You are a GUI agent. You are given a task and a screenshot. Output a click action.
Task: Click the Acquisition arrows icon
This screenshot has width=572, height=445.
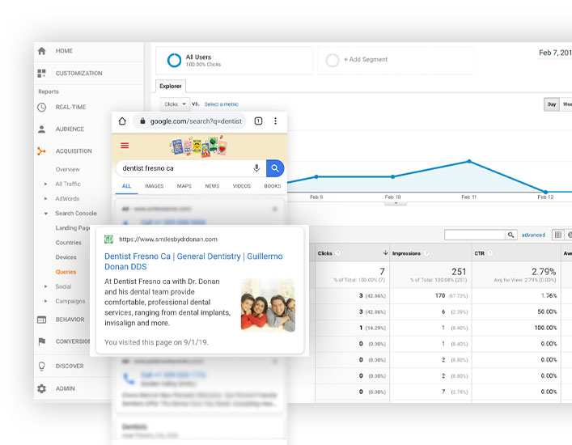(x=41, y=151)
